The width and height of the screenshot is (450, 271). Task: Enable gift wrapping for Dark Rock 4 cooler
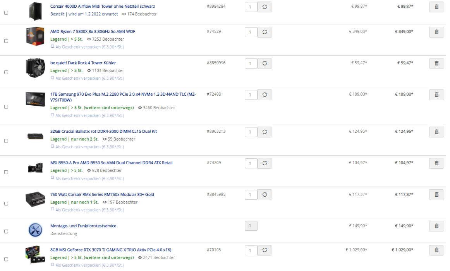coord(52,78)
